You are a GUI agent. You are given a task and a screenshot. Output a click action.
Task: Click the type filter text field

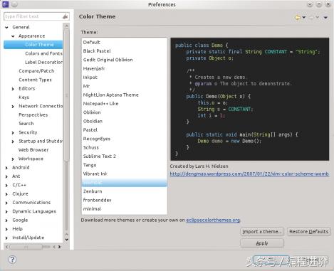[33, 16]
